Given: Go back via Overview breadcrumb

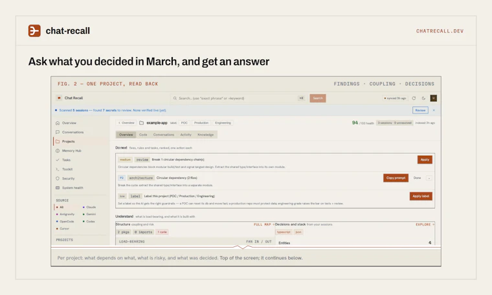Looking at the screenshot, I should tap(126, 123).
